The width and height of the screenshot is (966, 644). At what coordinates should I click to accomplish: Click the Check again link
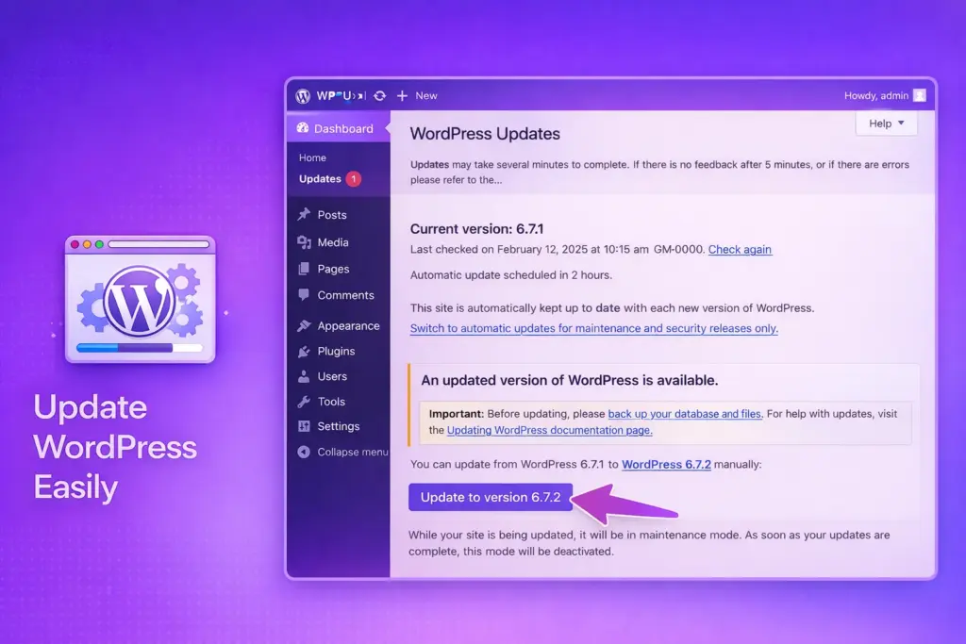(x=740, y=250)
